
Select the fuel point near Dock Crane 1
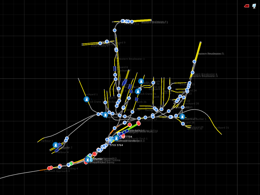tap(86, 99)
